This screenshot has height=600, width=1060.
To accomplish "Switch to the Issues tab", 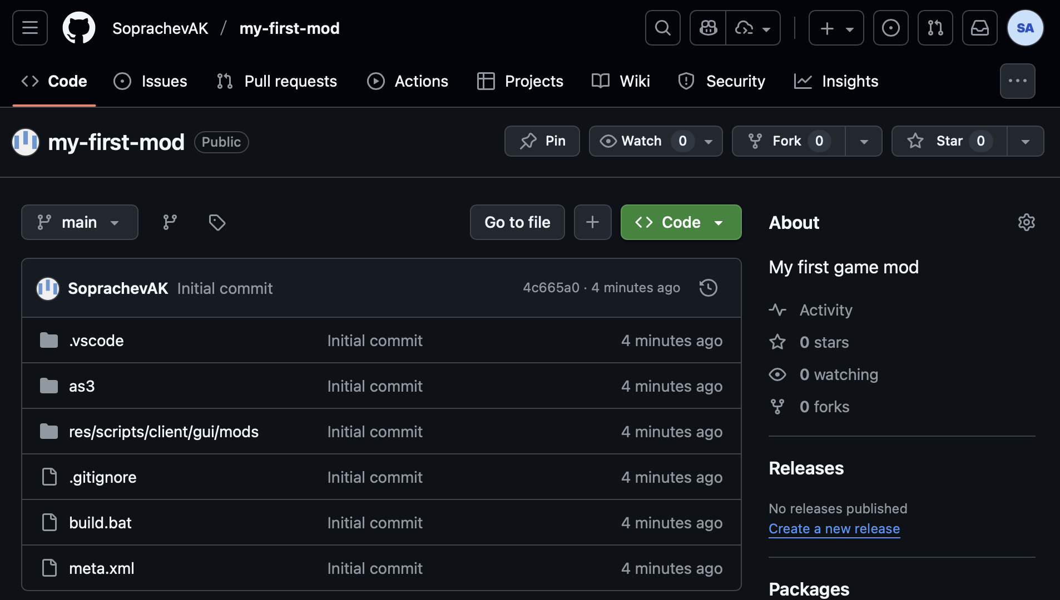I will tap(150, 81).
